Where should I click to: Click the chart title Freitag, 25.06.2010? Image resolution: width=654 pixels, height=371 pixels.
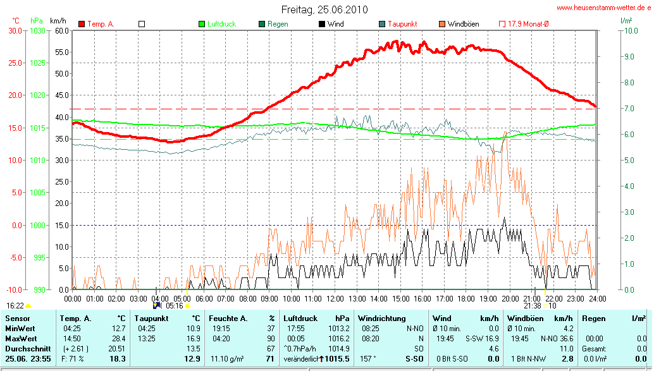(x=324, y=10)
